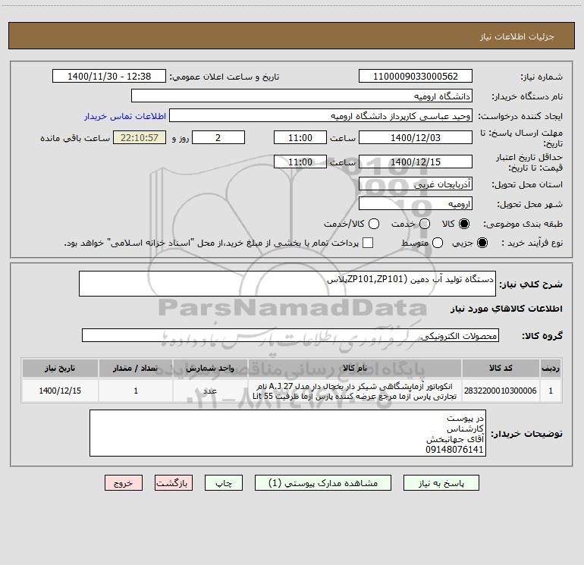
Task: Click the خروج exit button
Action: coord(124,483)
